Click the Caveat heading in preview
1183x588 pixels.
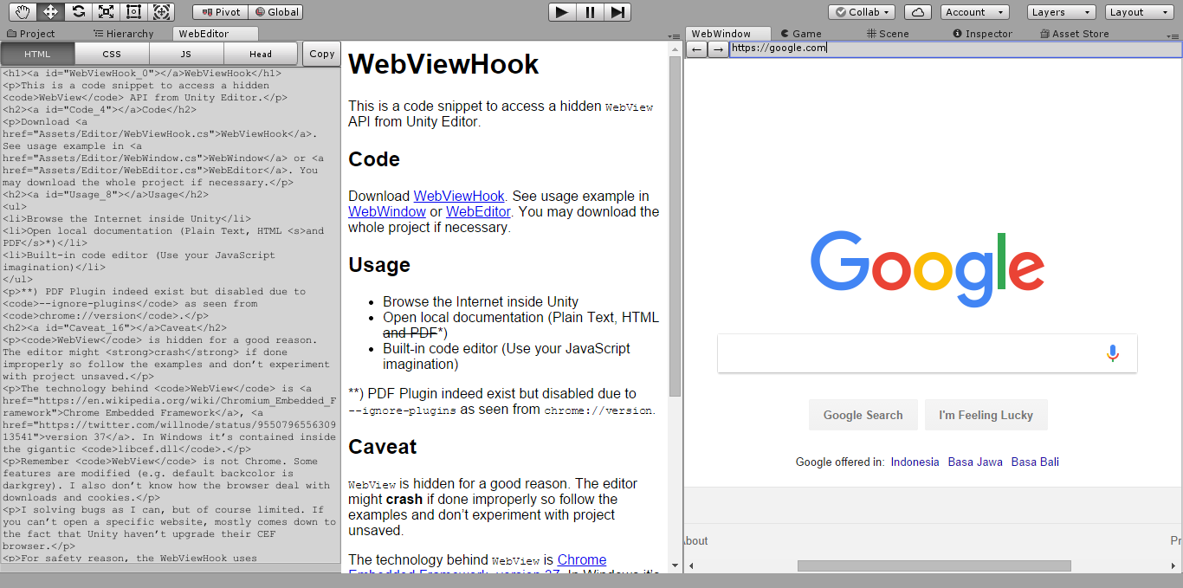pyautogui.click(x=383, y=447)
